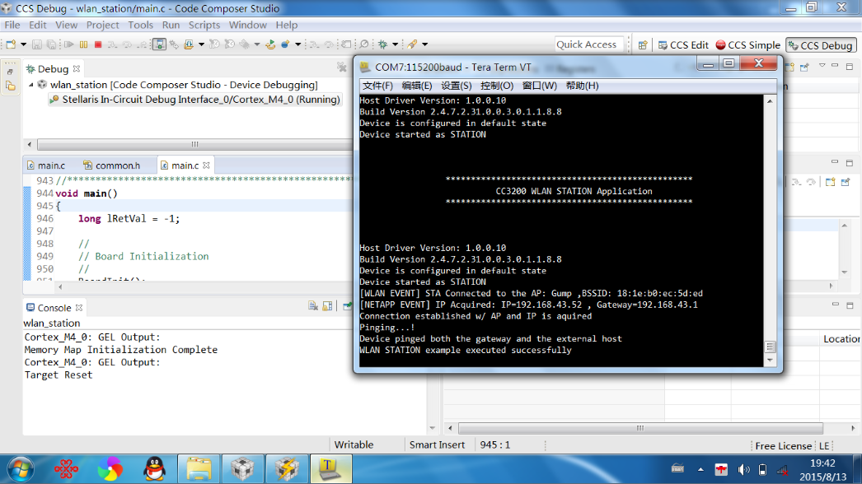Click the Tera Term scrollbar thumb
The width and height of the screenshot is (862, 484).
[x=771, y=347]
